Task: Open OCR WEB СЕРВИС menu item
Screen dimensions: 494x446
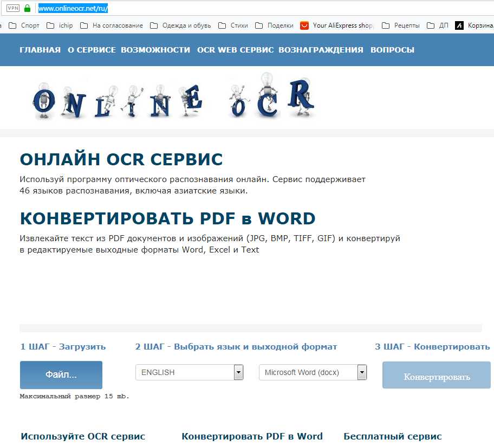Action: pyautogui.click(x=235, y=50)
